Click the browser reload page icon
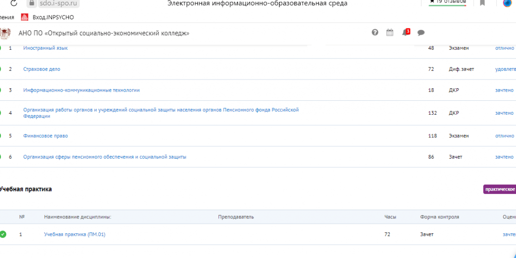The height and width of the screenshot is (258, 516). pyautogui.click(x=13, y=3)
